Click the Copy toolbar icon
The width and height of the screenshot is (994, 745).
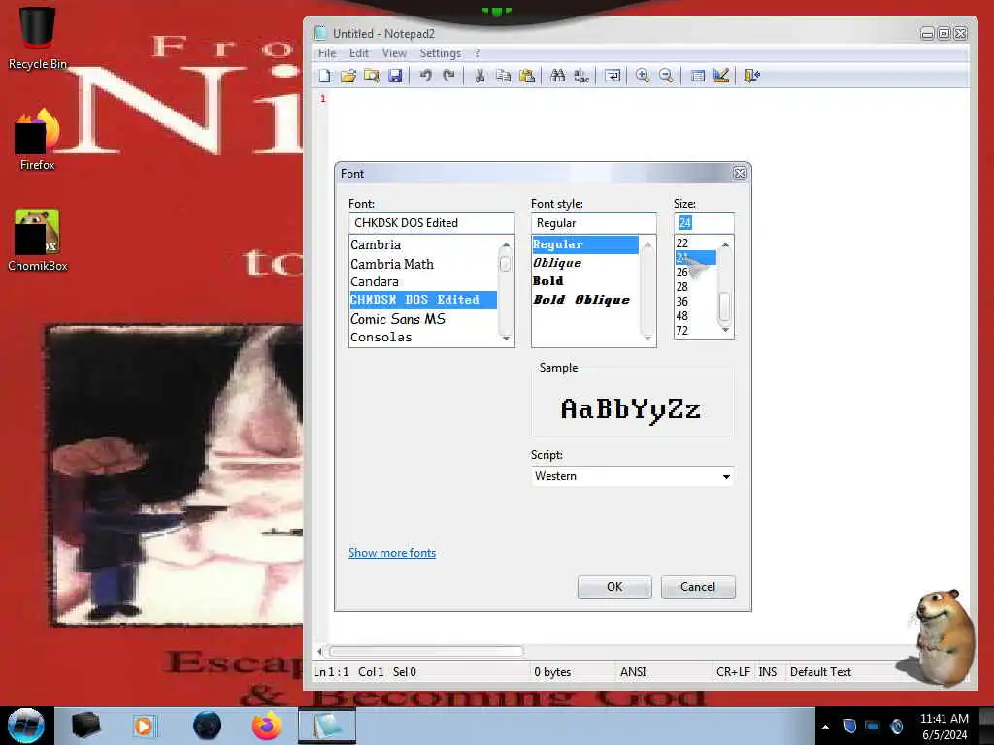[504, 76]
